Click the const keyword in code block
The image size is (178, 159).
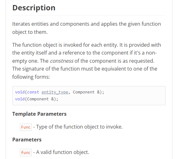33,92
